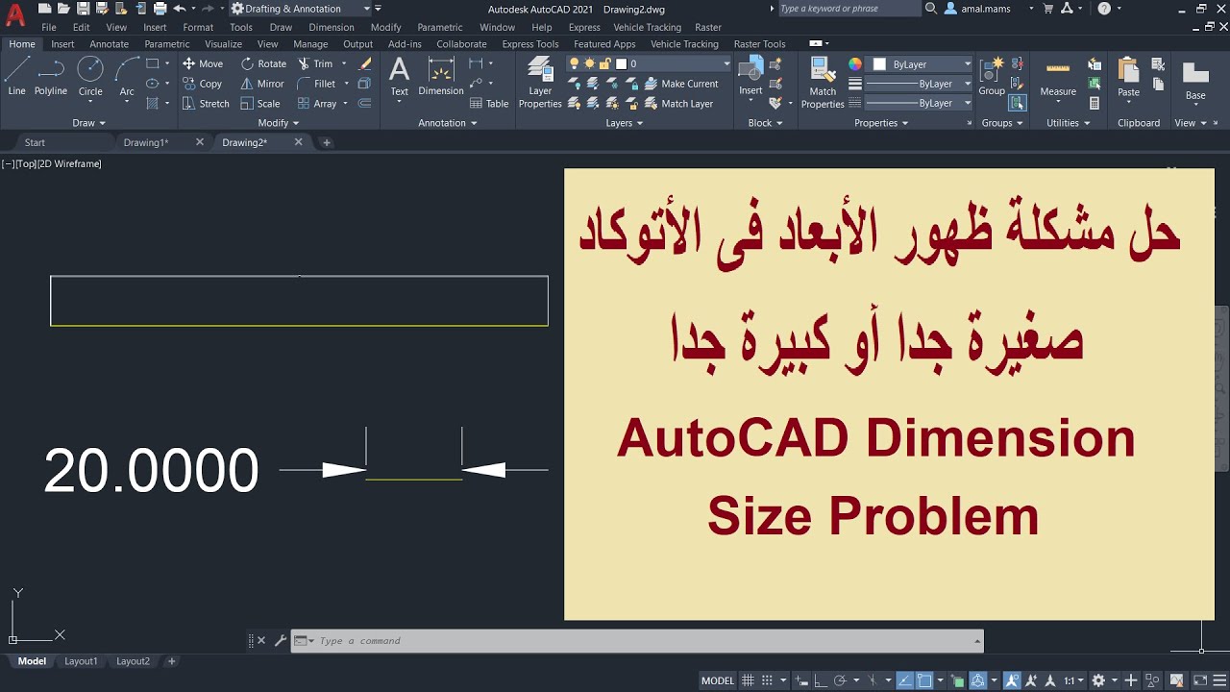Click the Rotate tool
The height and width of the screenshot is (692, 1230).
pyautogui.click(x=263, y=63)
